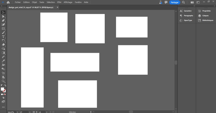Click the vertical scrollbar thumb
This screenshot has height=113, width=216.
point(176,63)
